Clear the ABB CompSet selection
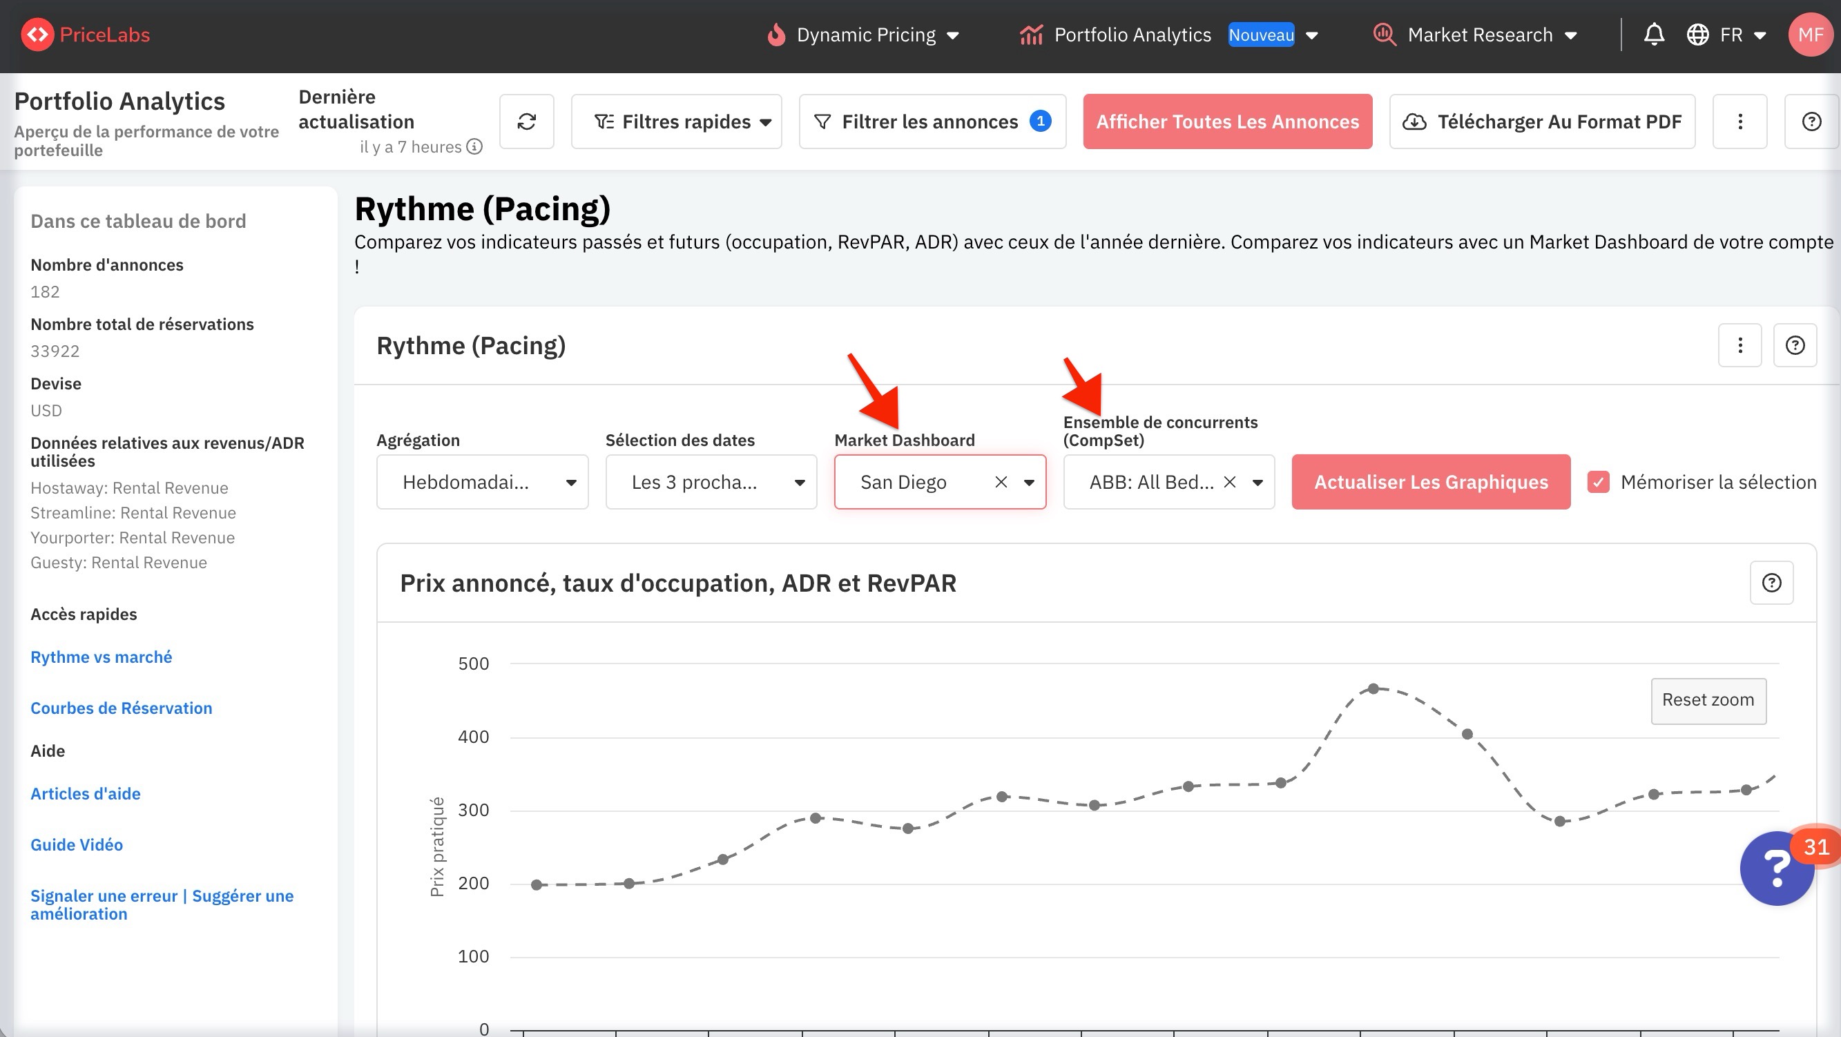Viewport: 1841px width, 1037px height. [x=1229, y=482]
